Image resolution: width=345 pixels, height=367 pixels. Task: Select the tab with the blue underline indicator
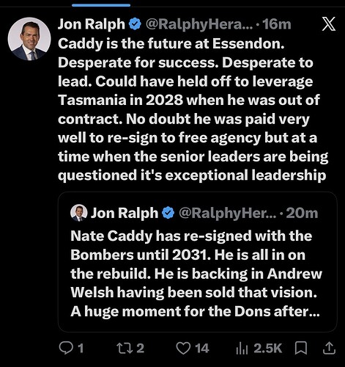click(101, 4)
